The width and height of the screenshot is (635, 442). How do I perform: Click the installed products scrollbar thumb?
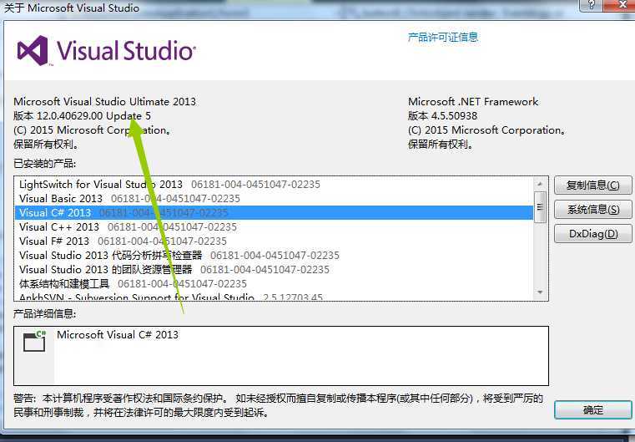[x=540, y=207]
